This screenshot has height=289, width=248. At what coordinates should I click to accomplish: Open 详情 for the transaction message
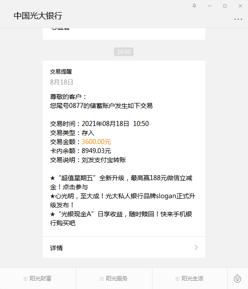click(x=124, y=247)
